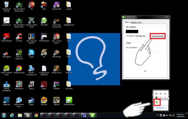Image resolution: width=188 pixels, height=119 pixels.
Task: Click the ASRock eXtreme Tuner icon
Action: click(7, 70)
